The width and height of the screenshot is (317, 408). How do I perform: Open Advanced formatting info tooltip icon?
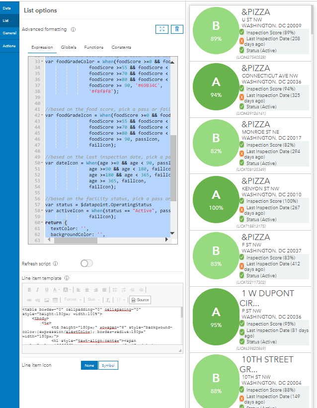(73, 29)
